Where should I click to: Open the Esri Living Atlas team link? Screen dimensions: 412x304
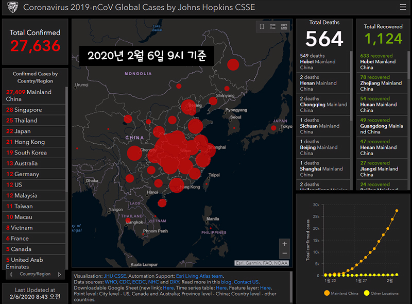(x=199, y=276)
